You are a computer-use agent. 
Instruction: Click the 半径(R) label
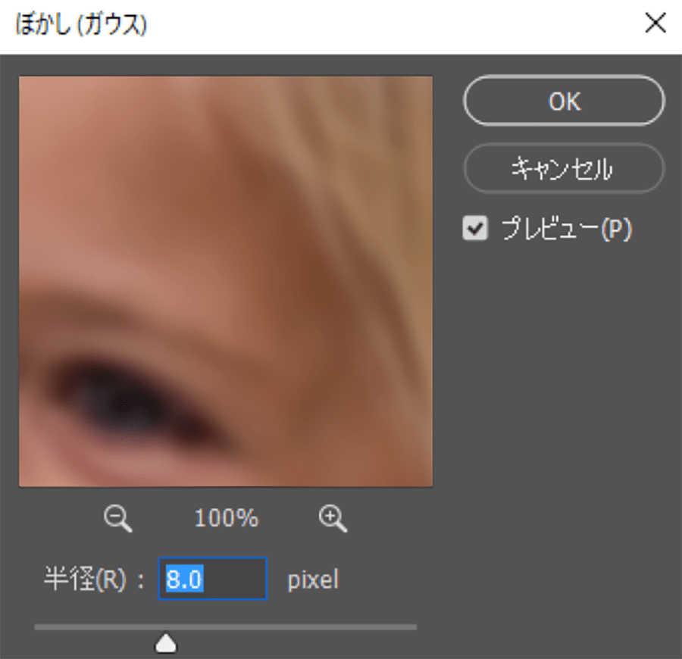tap(85, 579)
